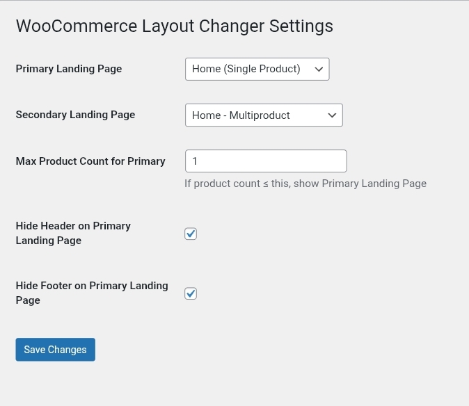Click the 'Secondary Landing Page' field label
This screenshot has height=406, width=469.
75,115
